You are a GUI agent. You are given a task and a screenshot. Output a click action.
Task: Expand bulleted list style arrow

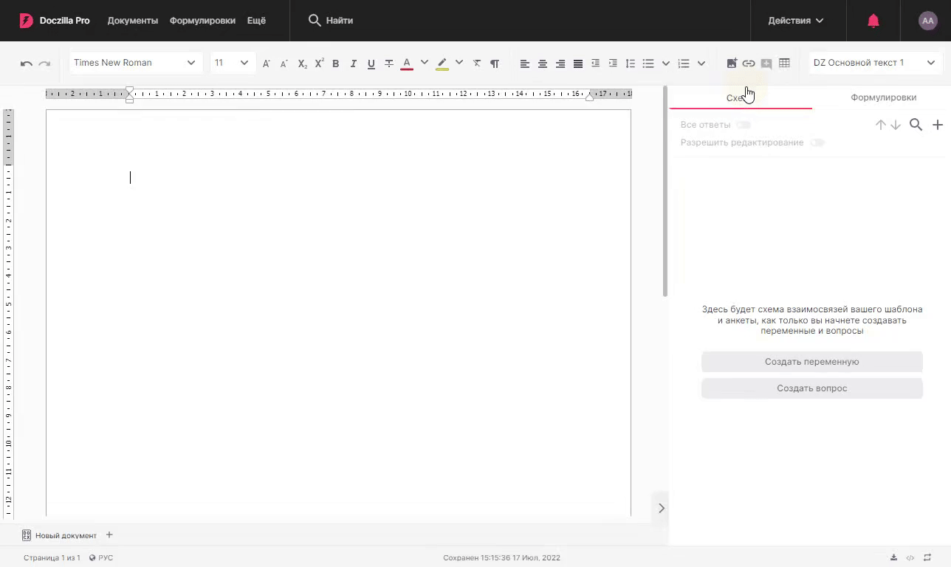click(x=666, y=63)
